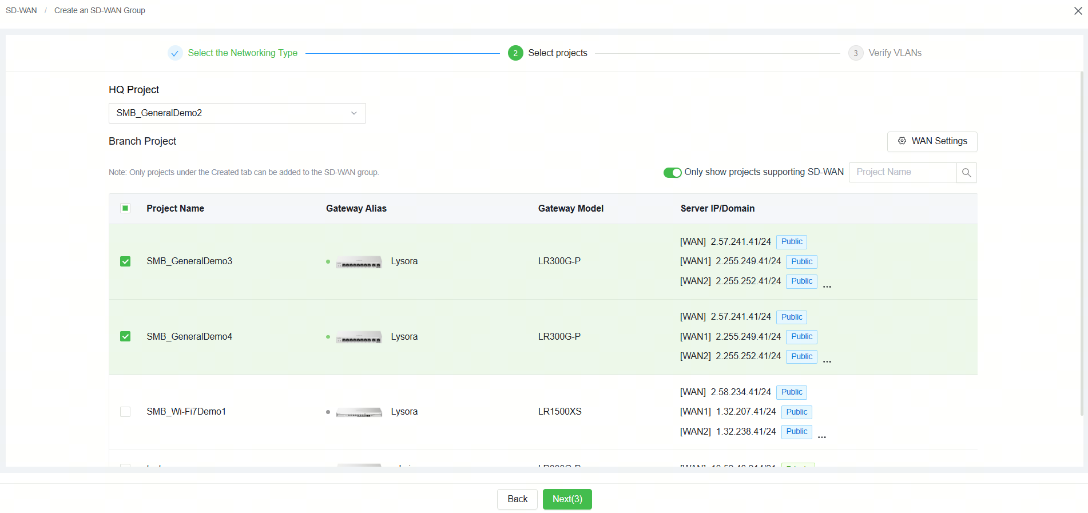Expand more WAN entries for SMB_Wi-Fi7Demo1
Viewport: 1088px width, 513px height.
click(x=822, y=436)
